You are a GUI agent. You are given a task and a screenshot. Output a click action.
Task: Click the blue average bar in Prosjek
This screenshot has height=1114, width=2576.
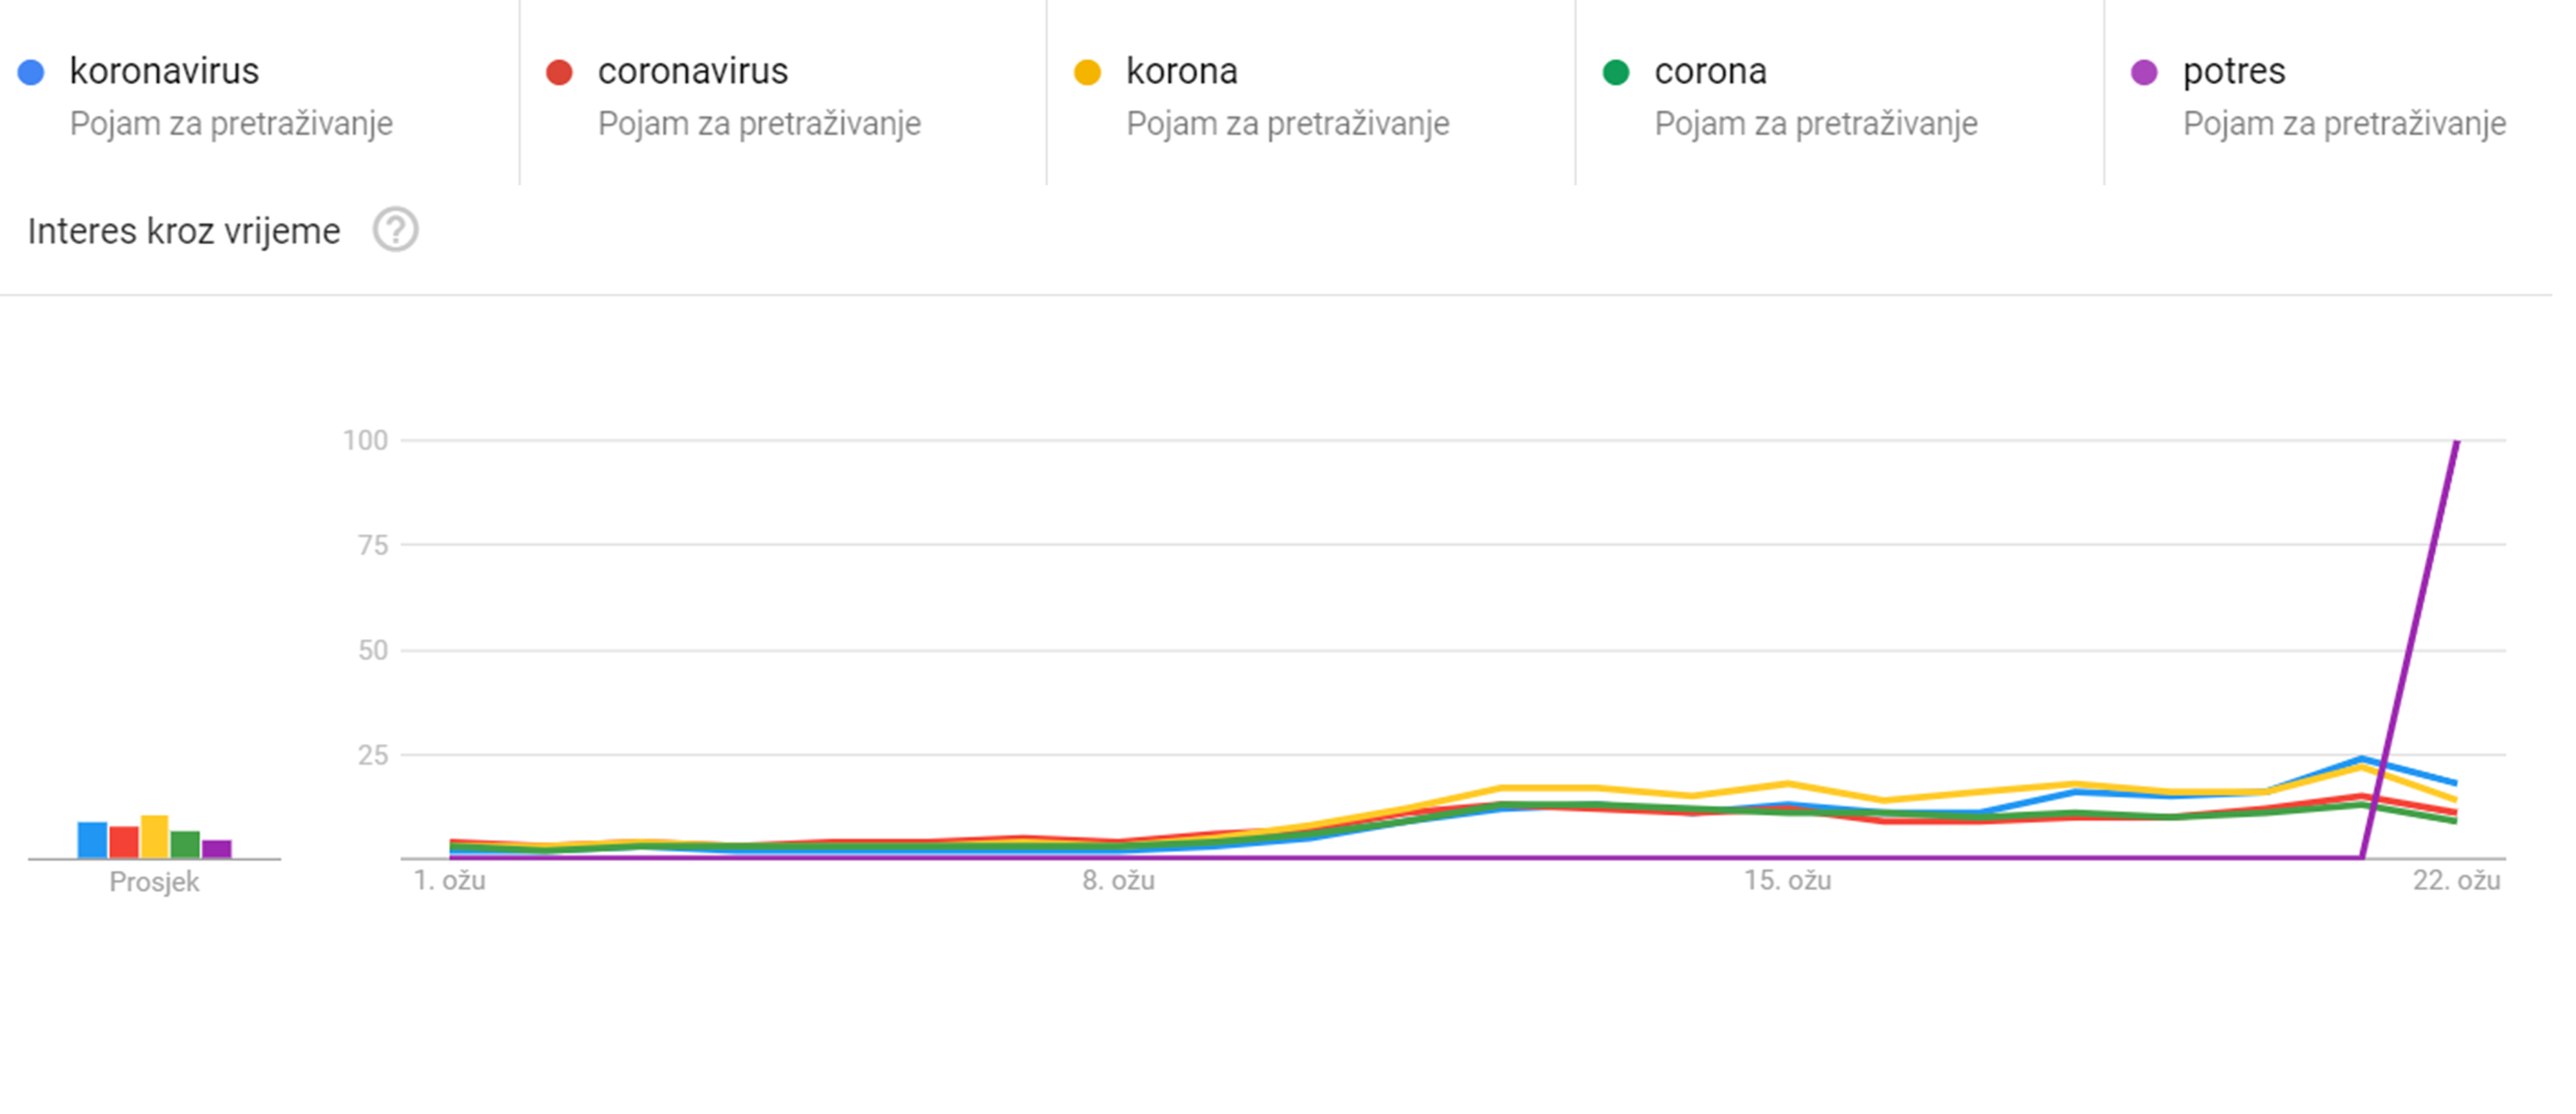(x=92, y=840)
